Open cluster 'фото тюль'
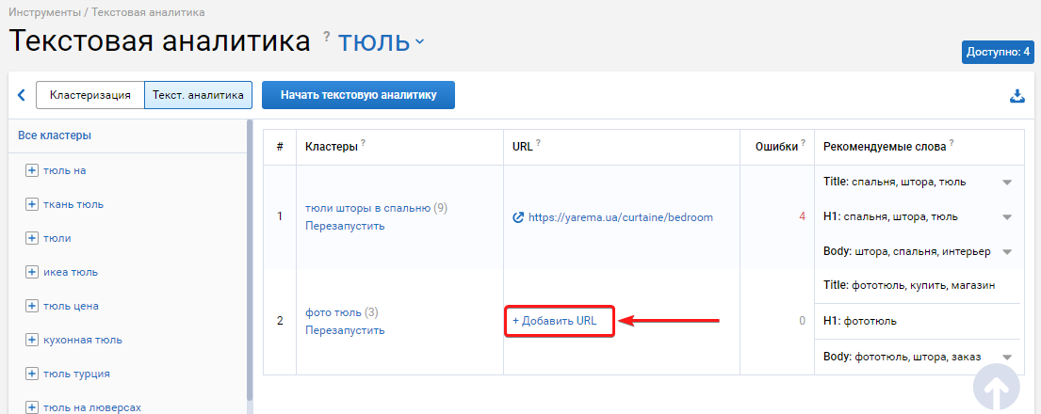1041x414 pixels. pyautogui.click(x=333, y=312)
